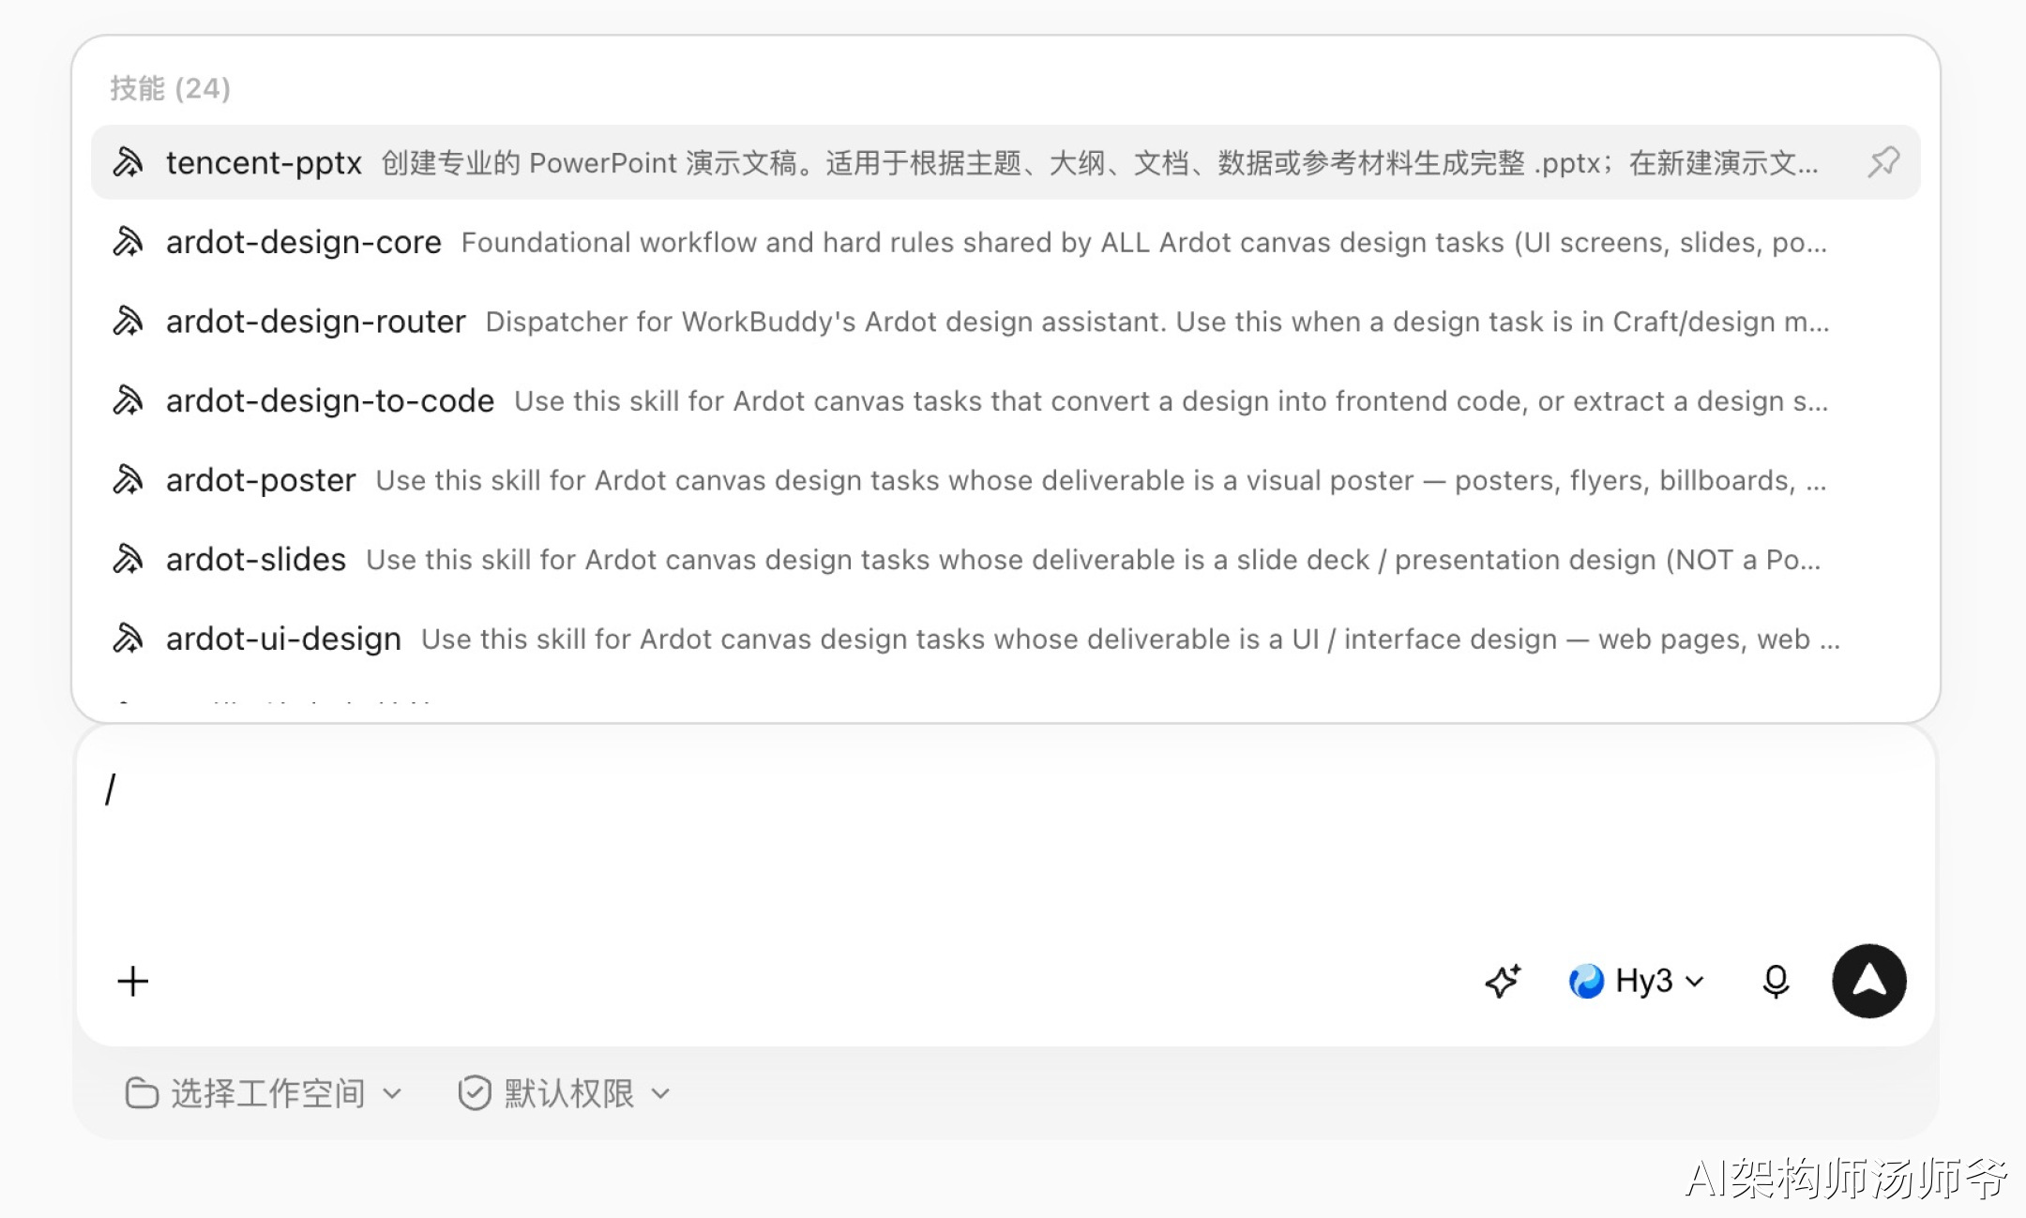Select the tencent-pptx skill
Screen dimensions: 2026x1218
pyautogui.click(x=1005, y=162)
